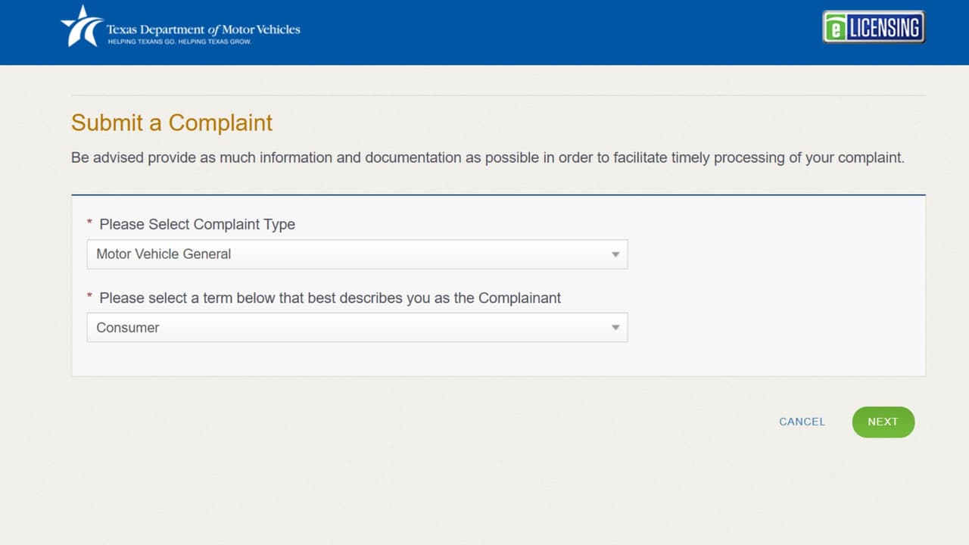Proceed with the green NEXT button
This screenshot has height=545, width=969.
coord(883,422)
